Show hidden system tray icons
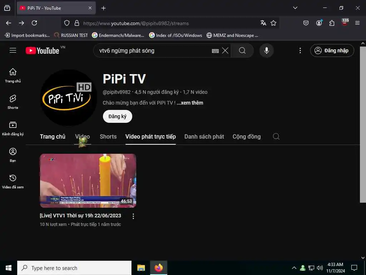The image size is (366, 275). click(294, 268)
